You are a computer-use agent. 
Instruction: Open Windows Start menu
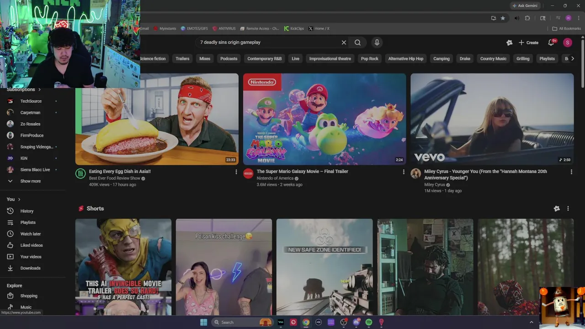coord(203,322)
